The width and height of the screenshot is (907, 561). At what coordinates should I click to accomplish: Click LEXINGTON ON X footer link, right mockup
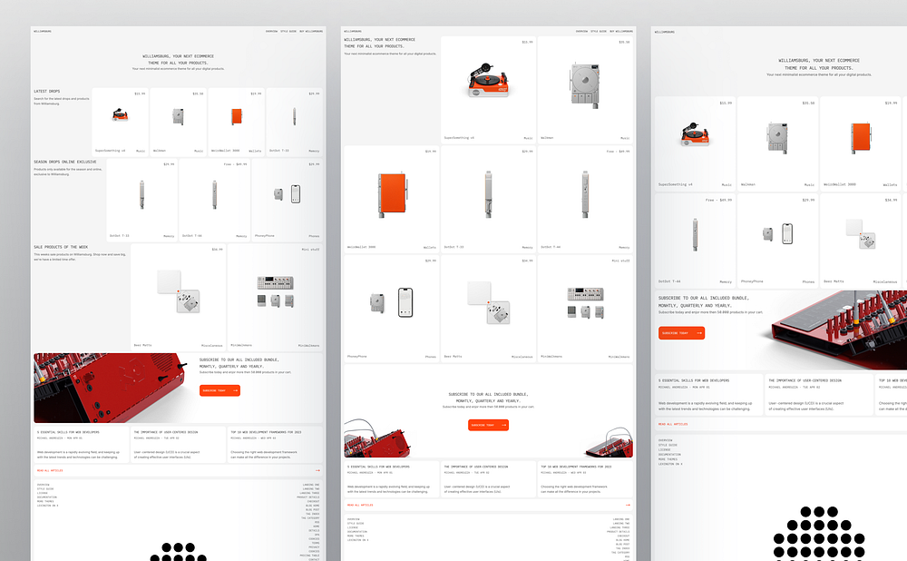coord(670,464)
